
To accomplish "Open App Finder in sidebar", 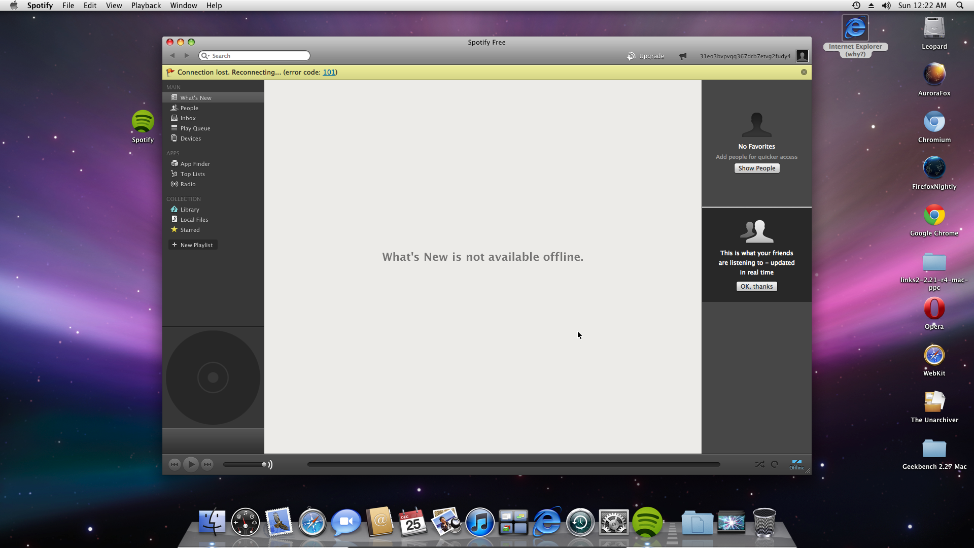I will pos(195,164).
